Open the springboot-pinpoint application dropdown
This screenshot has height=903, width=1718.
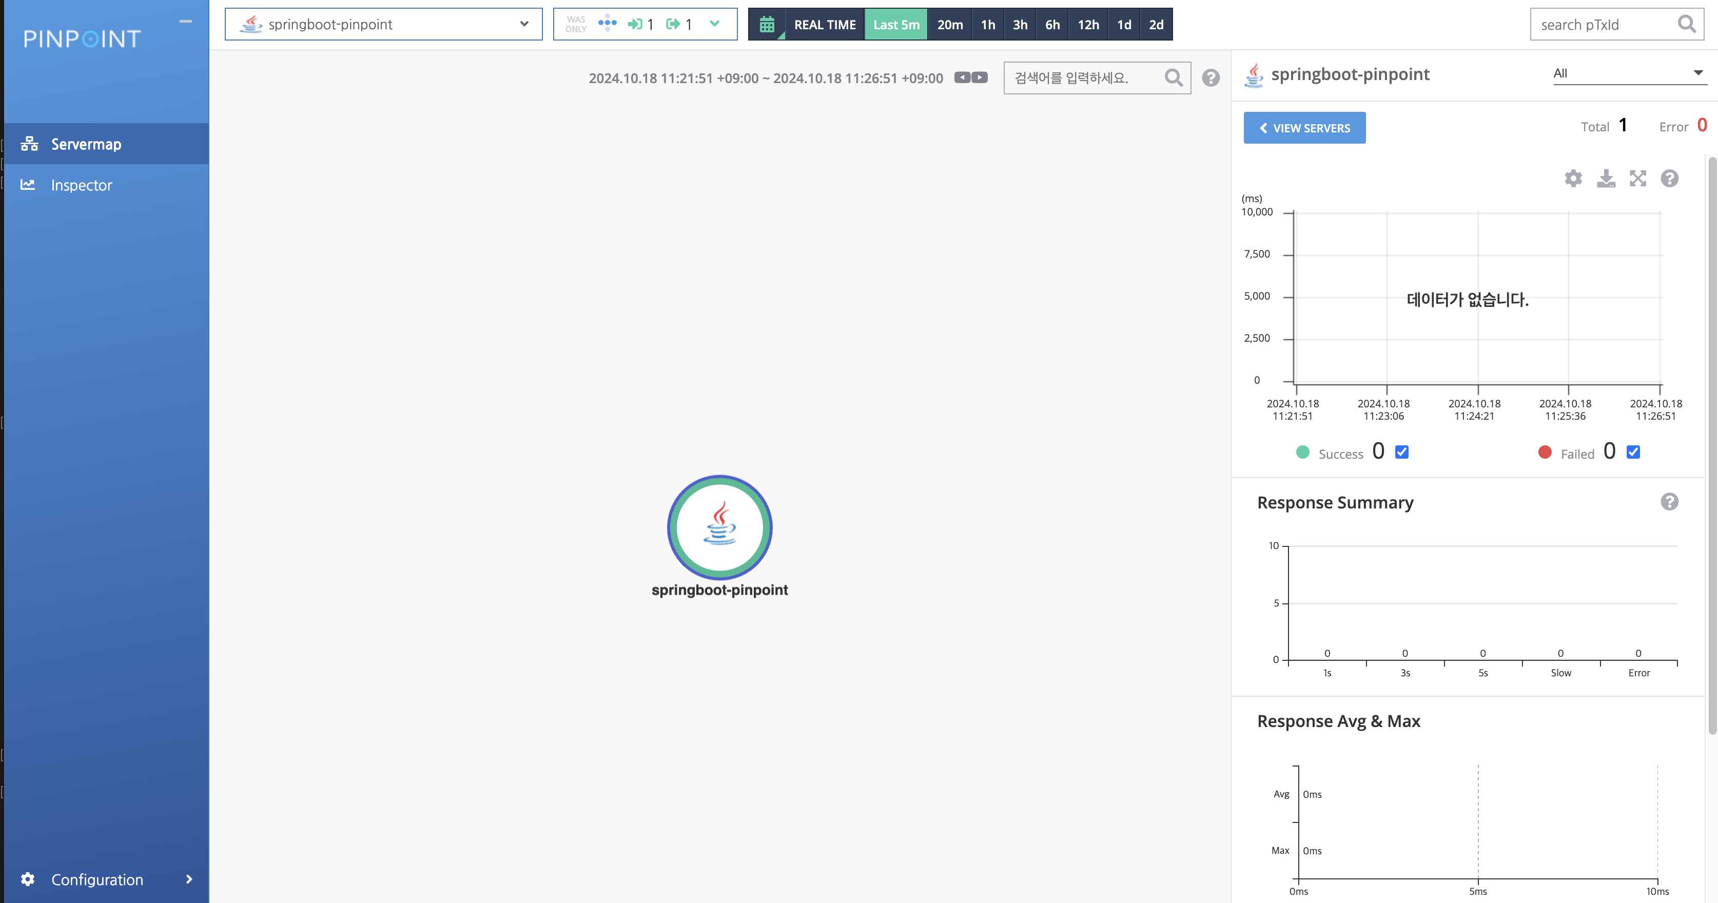coord(383,25)
